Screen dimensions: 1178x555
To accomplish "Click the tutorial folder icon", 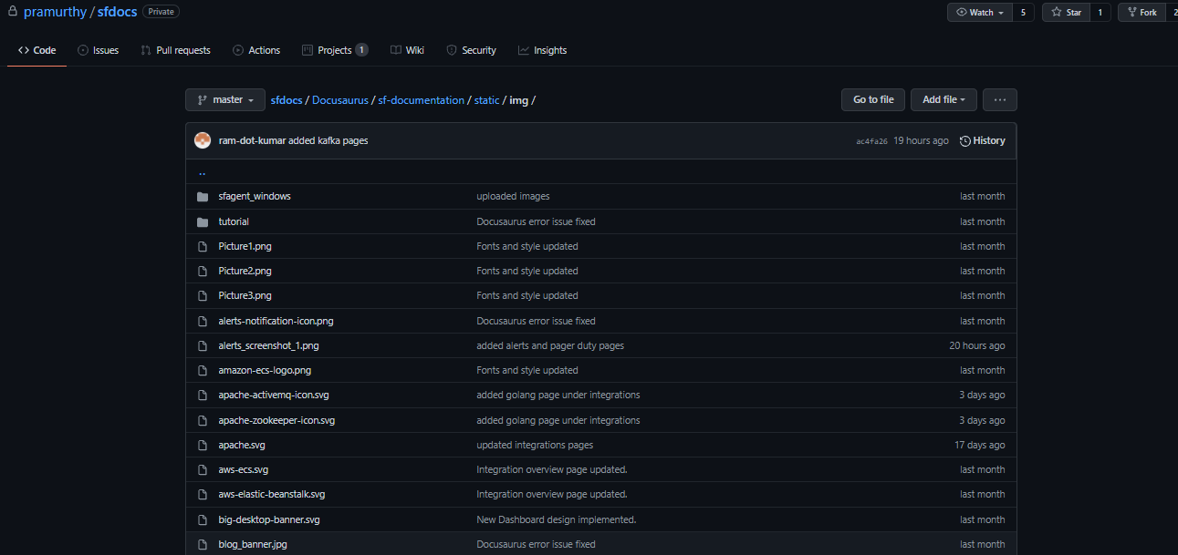I will click(203, 221).
